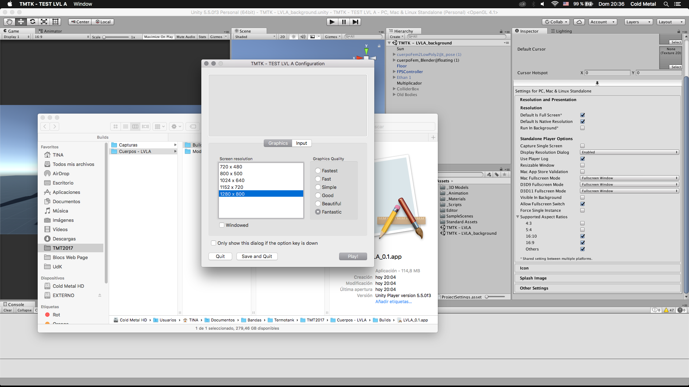Click the Step frame button
This screenshot has height=387, width=689.
[x=355, y=22]
